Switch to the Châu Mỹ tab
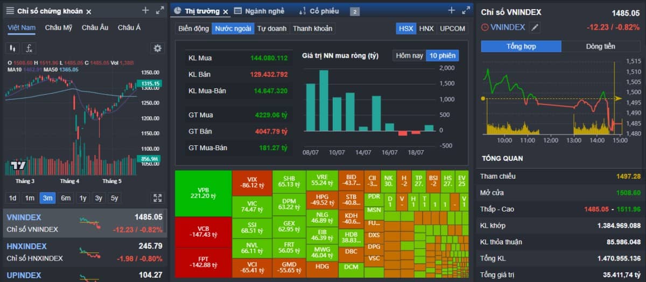The image size is (646, 282). 59,27
